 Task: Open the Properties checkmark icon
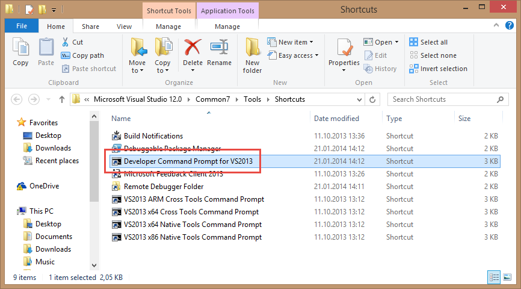[x=344, y=47]
